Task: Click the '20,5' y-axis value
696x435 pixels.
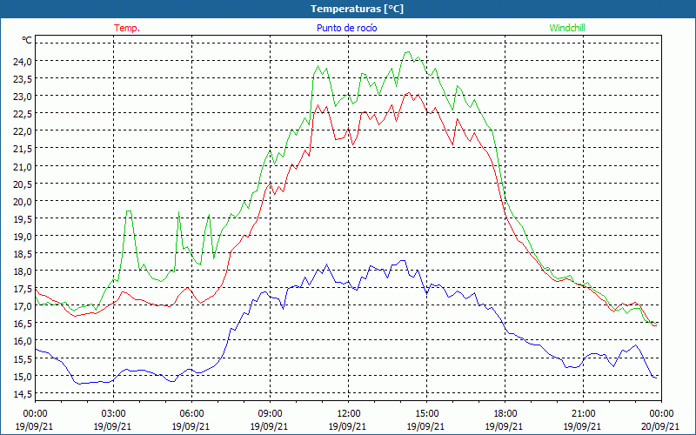Action: click(22, 184)
